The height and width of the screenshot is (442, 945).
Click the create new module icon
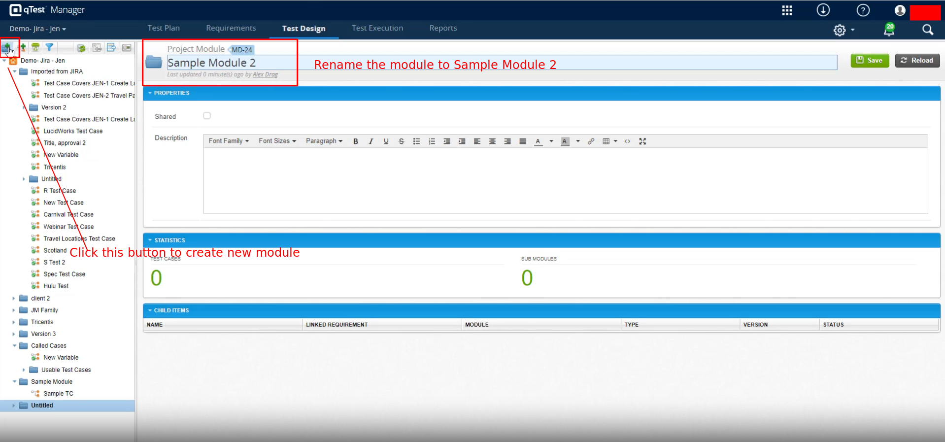click(7, 47)
